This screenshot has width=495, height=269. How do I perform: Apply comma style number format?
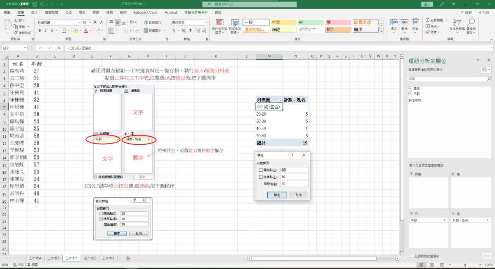pos(190,30)
